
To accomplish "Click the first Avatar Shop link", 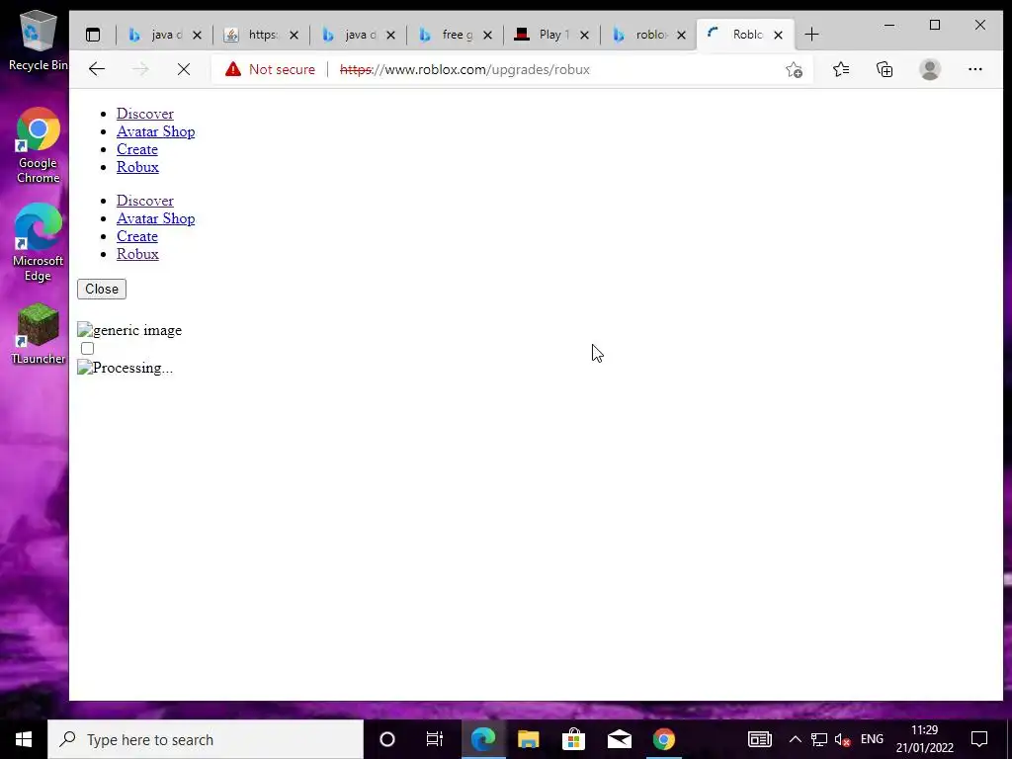I will click(155, 131).
